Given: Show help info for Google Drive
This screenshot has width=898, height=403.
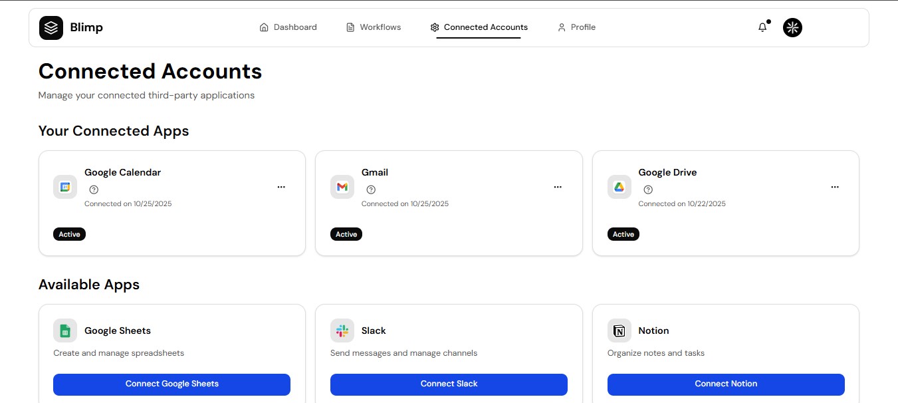Looking at the screenshot, I should pyautogui.click(x=648, y=190).
